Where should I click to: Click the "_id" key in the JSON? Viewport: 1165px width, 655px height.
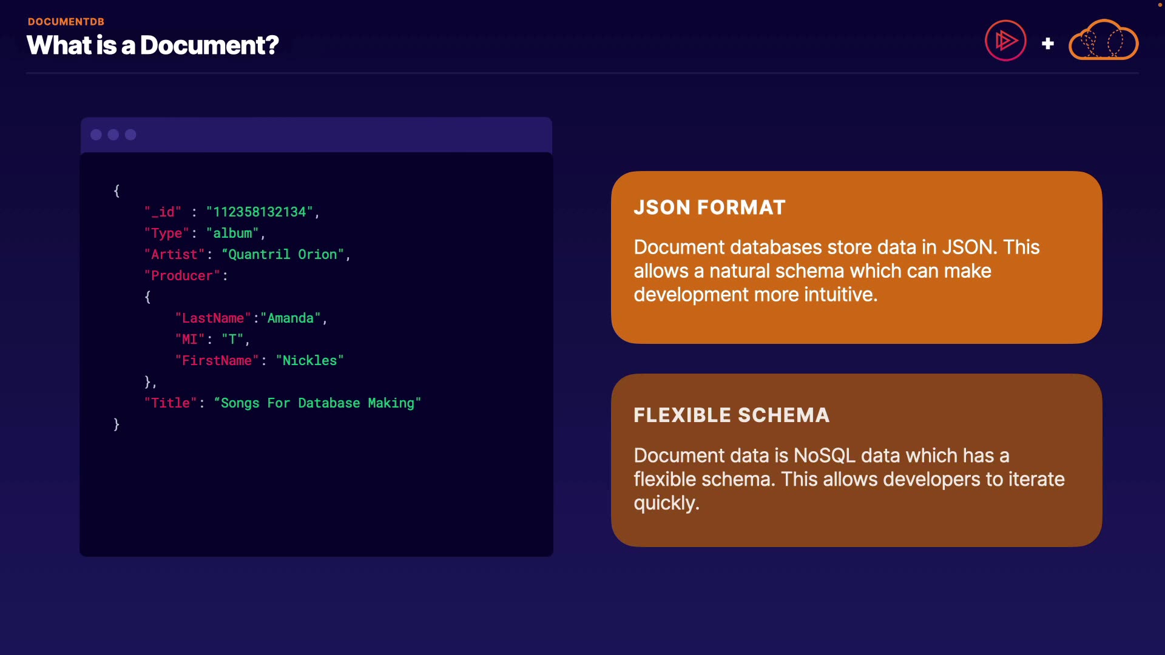(x=163, y=212)
